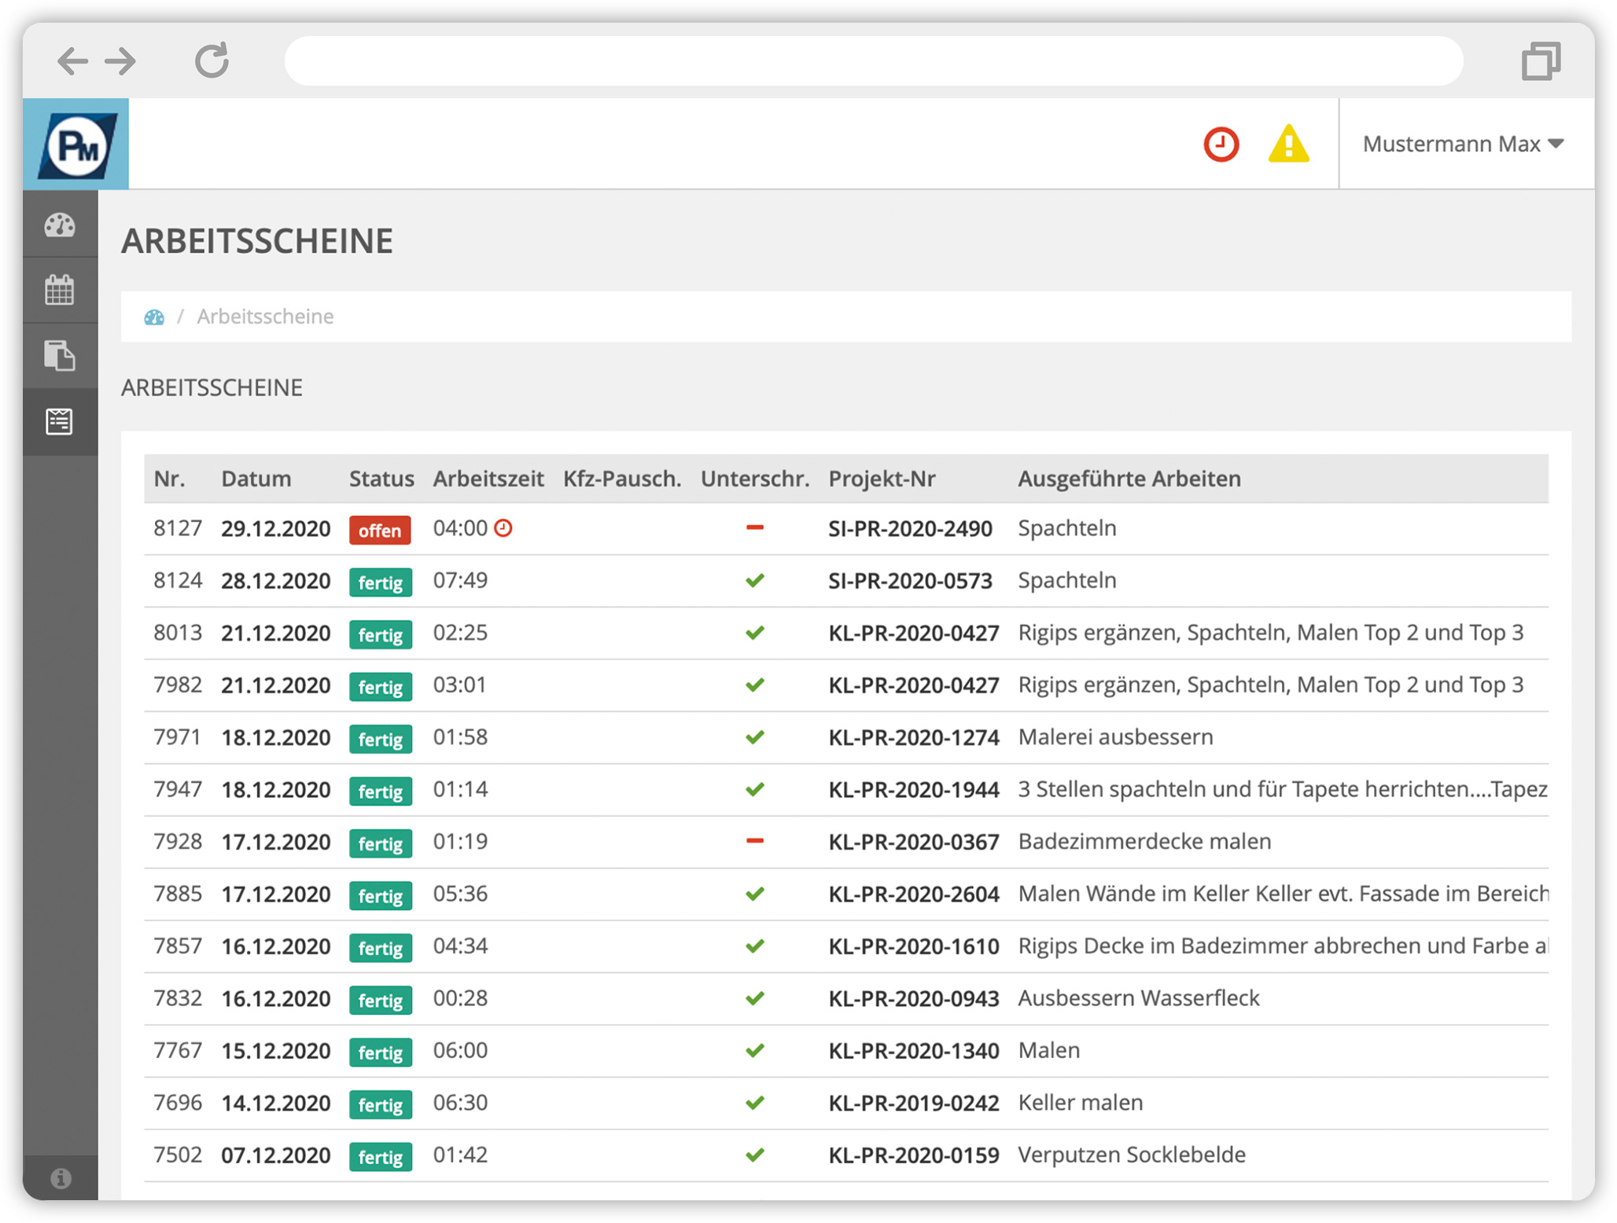Open the calendar sidebar icon
The height and width of the screenshot is (1223, 1617).
[x=60, y=291]
